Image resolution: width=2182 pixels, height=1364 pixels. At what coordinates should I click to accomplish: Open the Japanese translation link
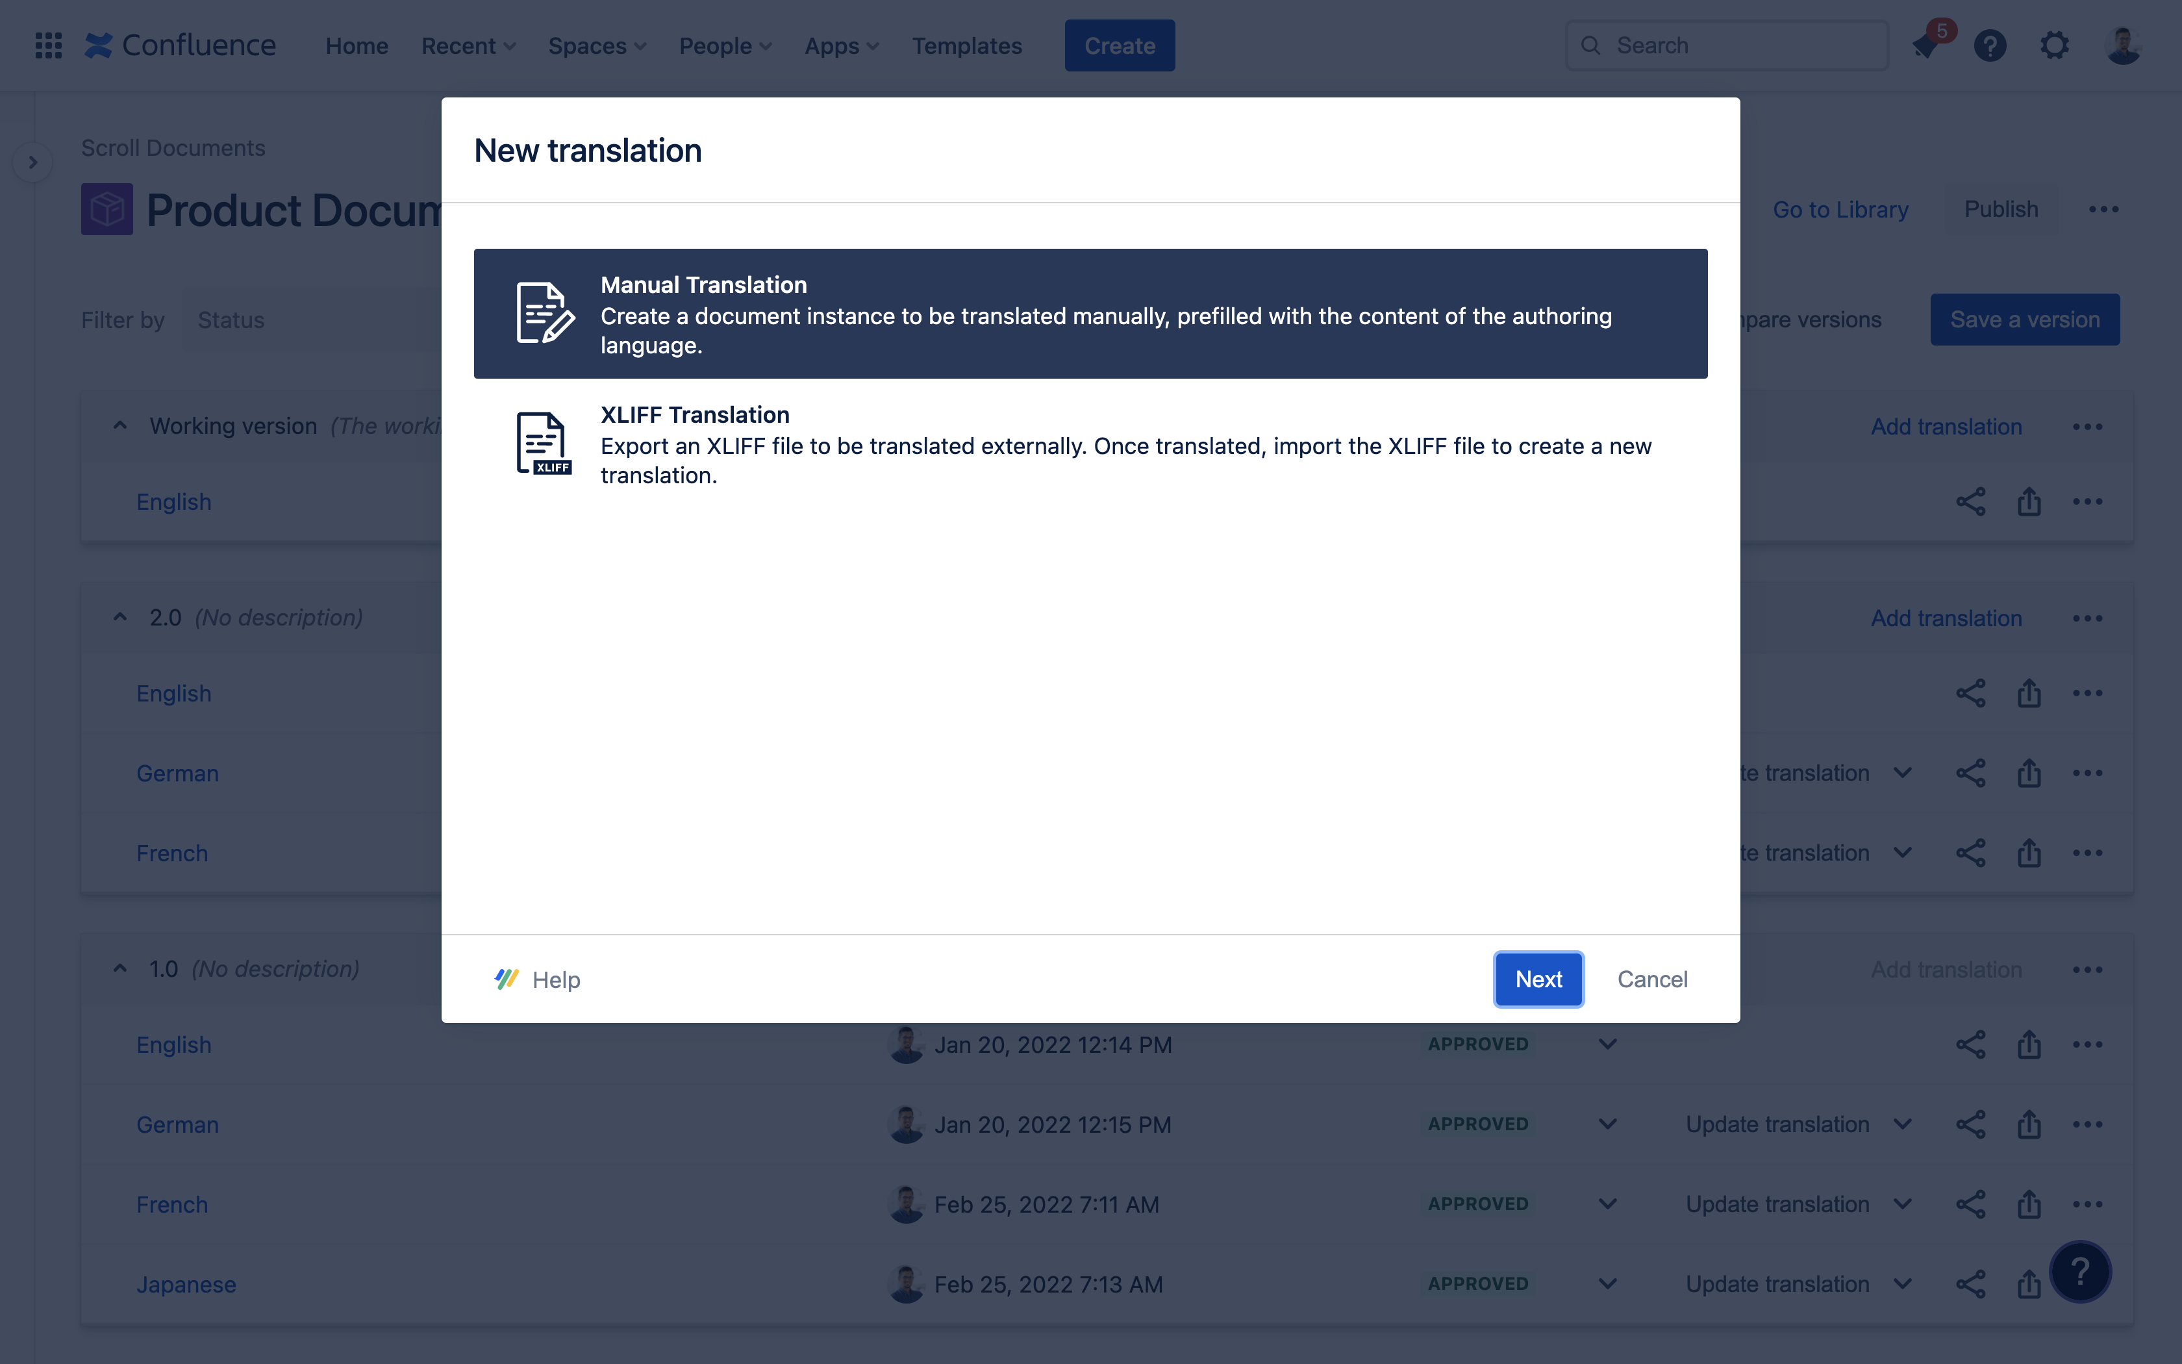tap(186, 1283)
